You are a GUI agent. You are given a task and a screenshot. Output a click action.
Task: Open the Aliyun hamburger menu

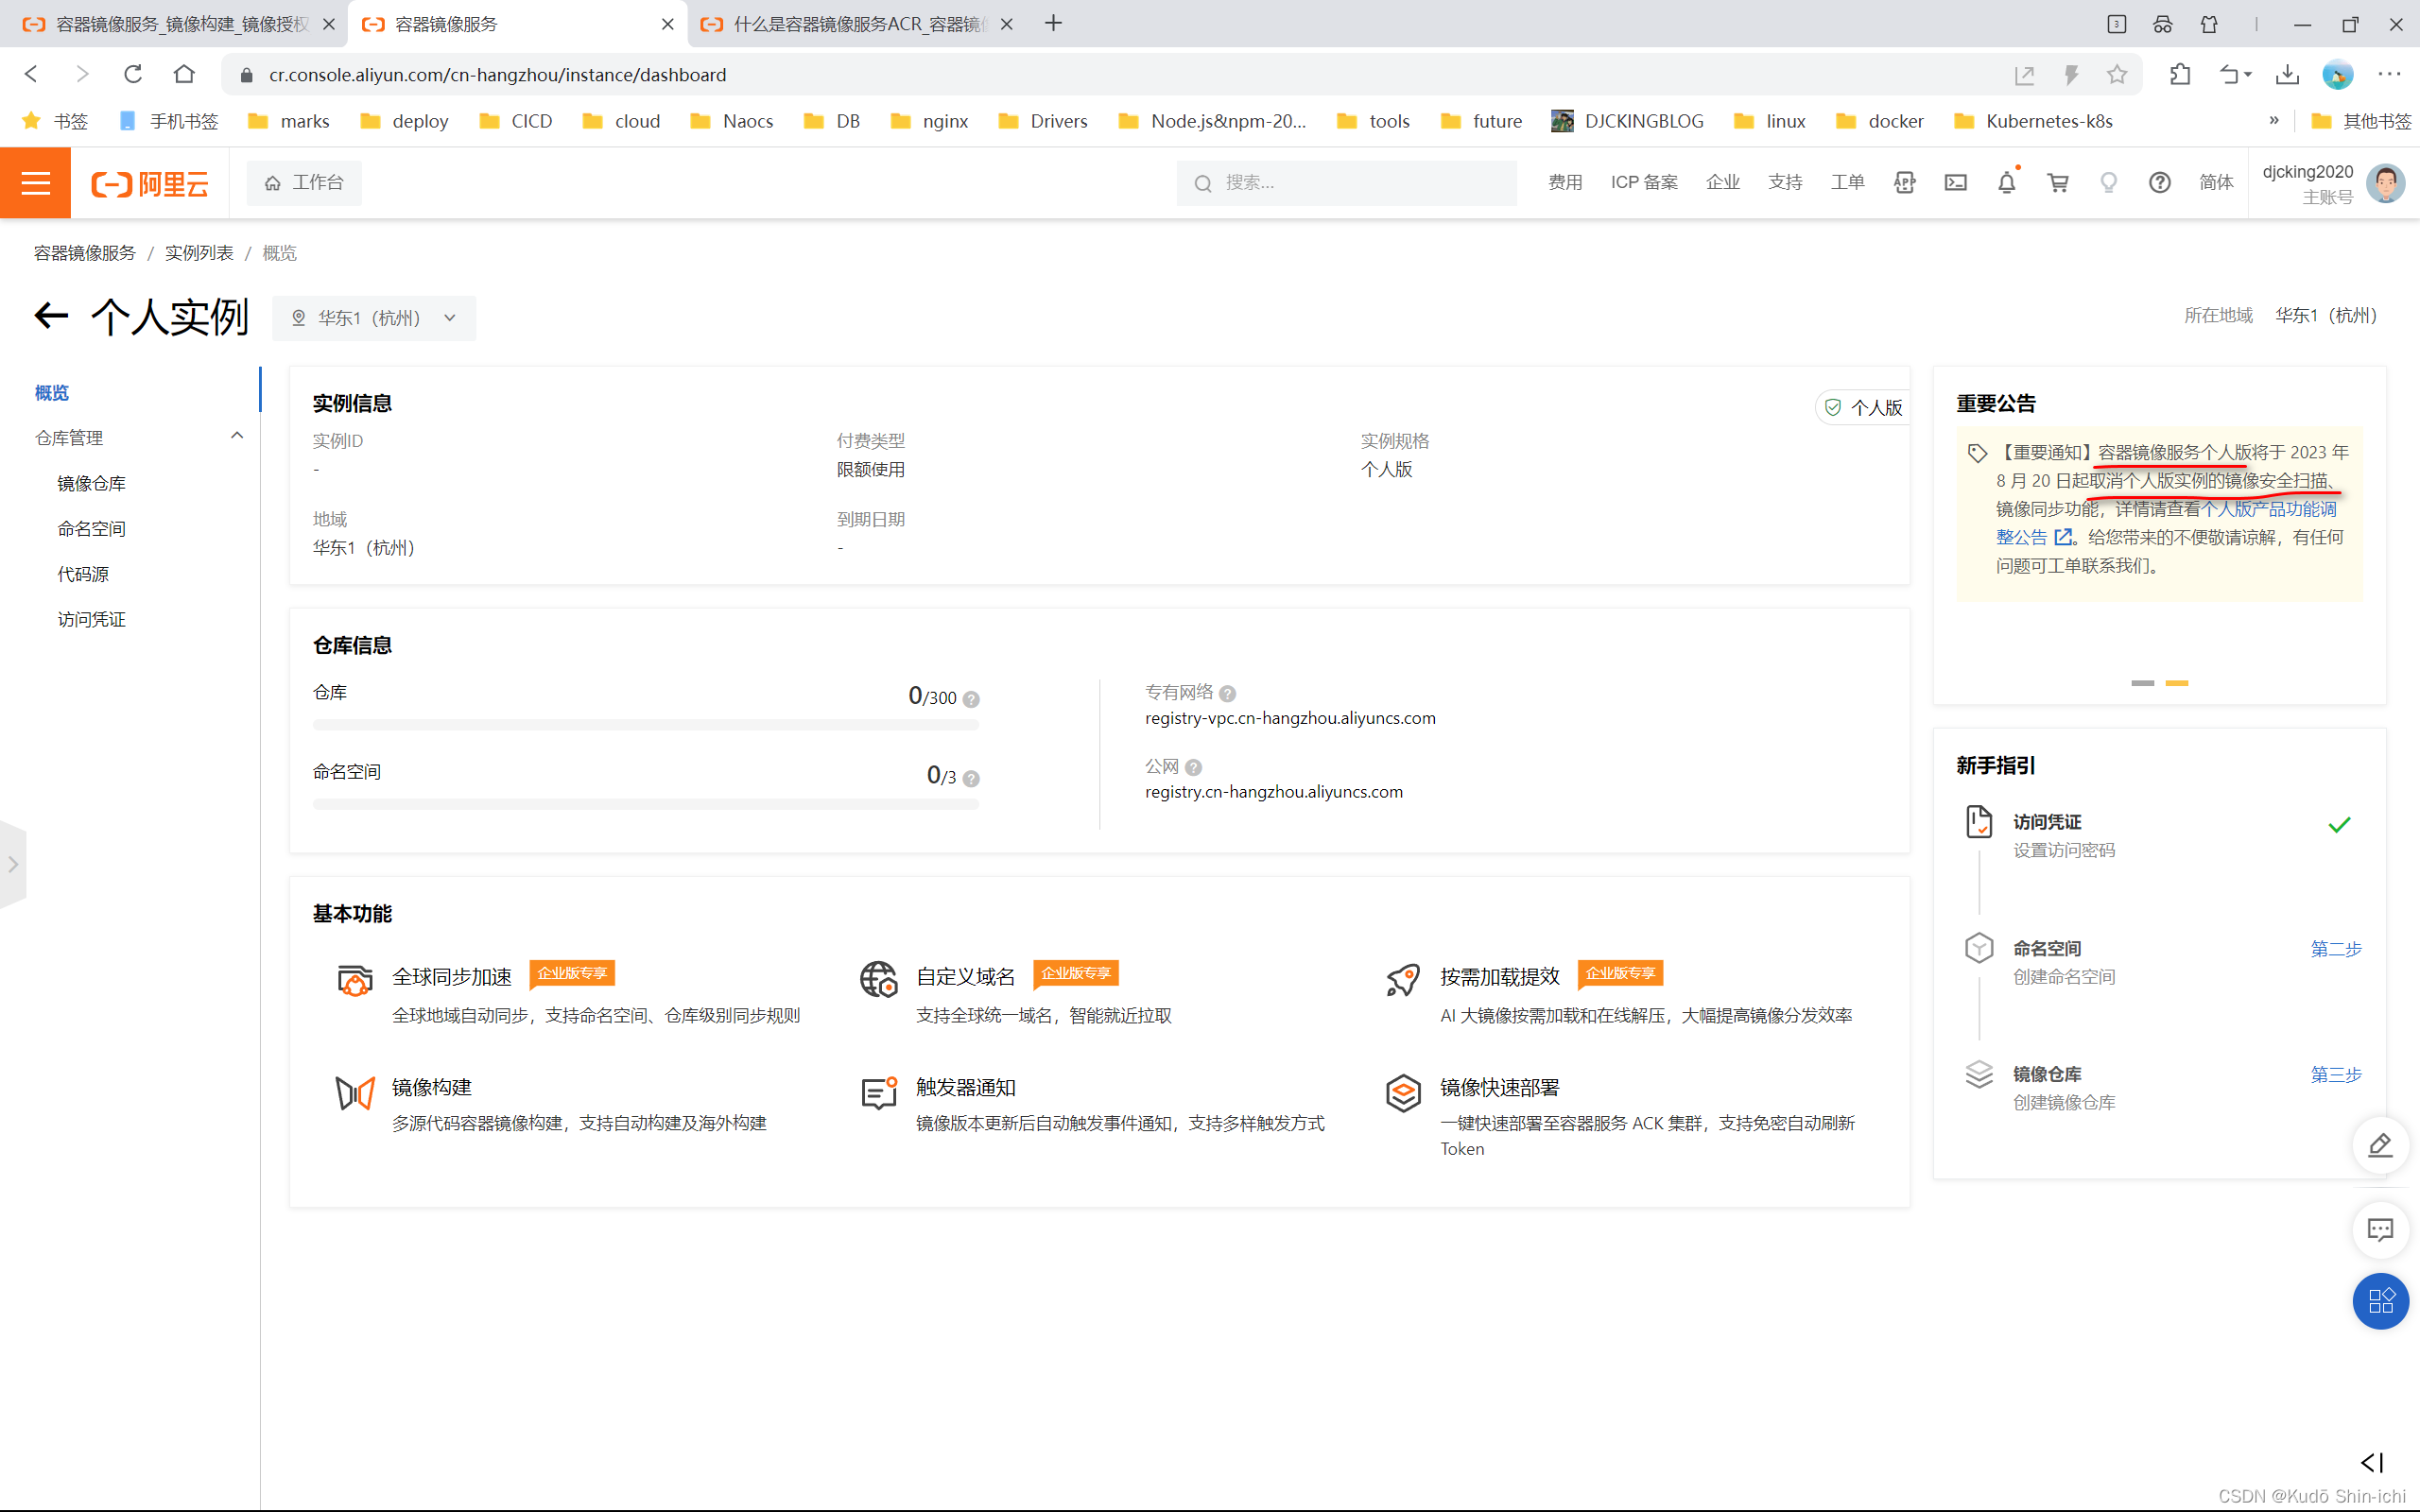coord(35,183)
